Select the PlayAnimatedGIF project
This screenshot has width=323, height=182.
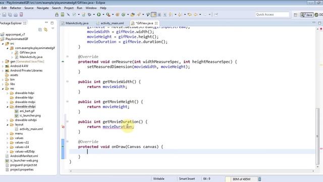[17, 39]
